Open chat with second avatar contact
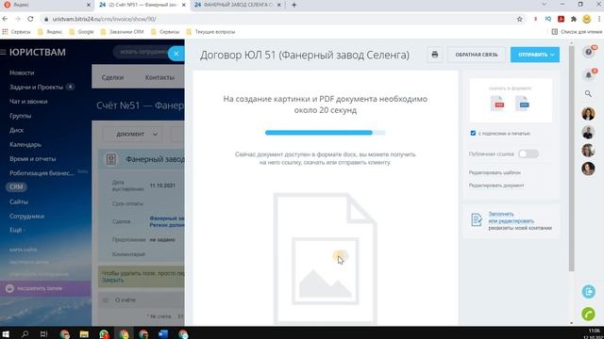This screenshot has width=604, height=339. click(x=588, y=132)
